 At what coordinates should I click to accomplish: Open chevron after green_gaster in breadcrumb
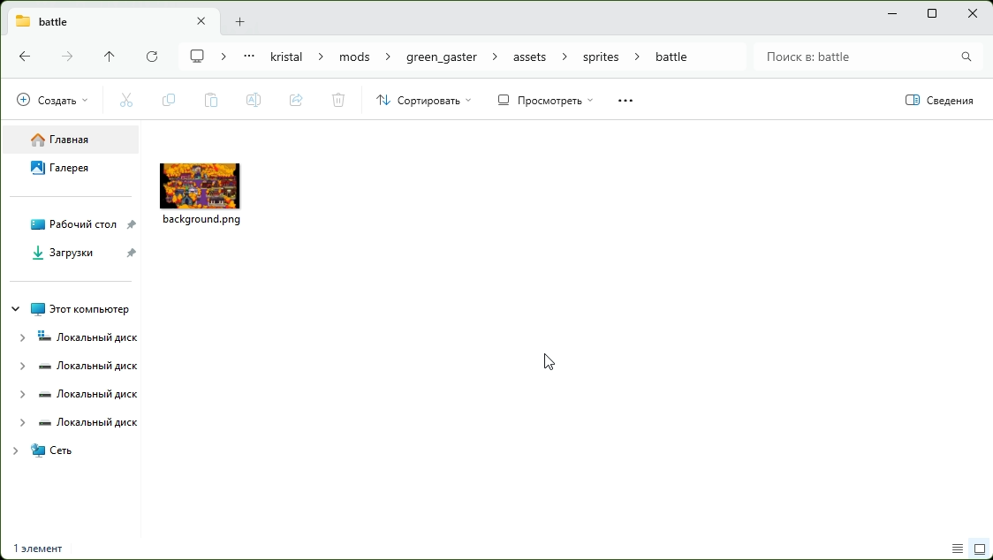tap(496, 57)
